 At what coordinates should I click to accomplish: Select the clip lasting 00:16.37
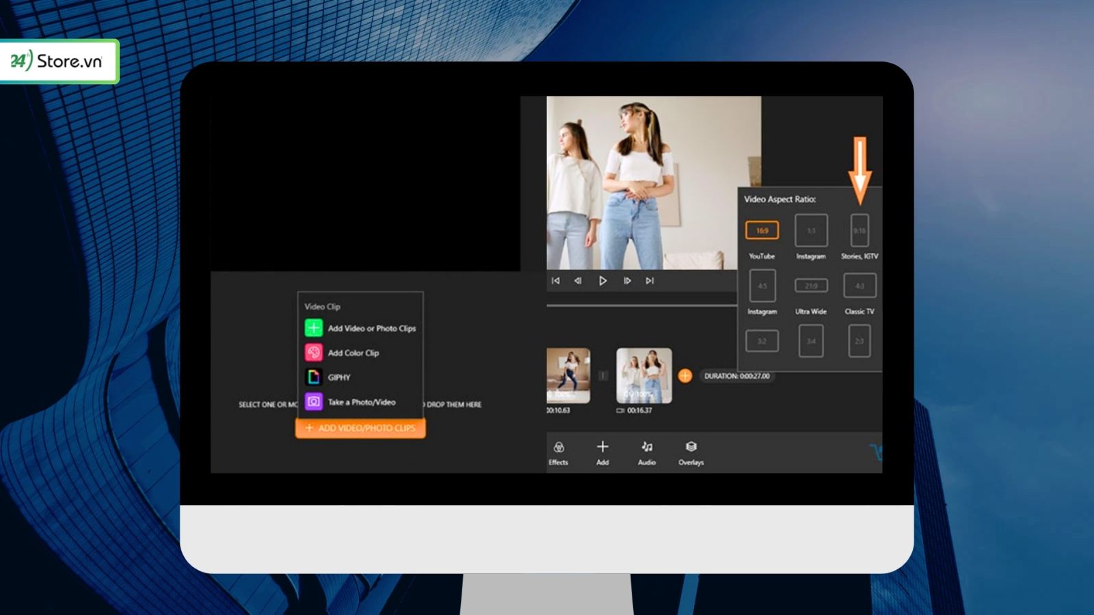(x=644, y=376)
